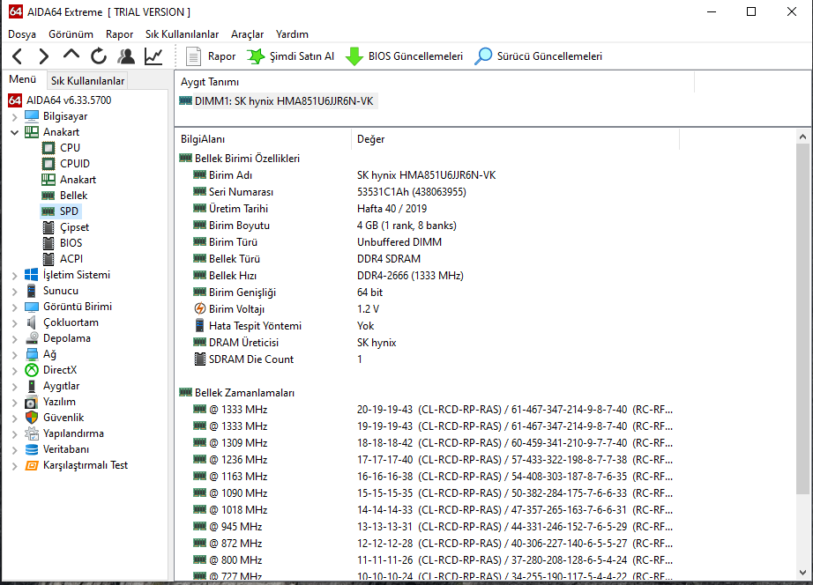
Task: Select the Anakart child tree item
Action: click(x=78, y=180)
